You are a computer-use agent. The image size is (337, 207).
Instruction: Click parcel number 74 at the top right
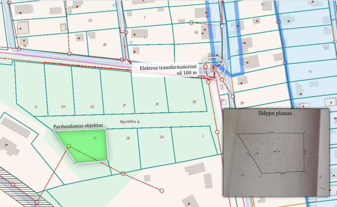(x=310, y=3)
